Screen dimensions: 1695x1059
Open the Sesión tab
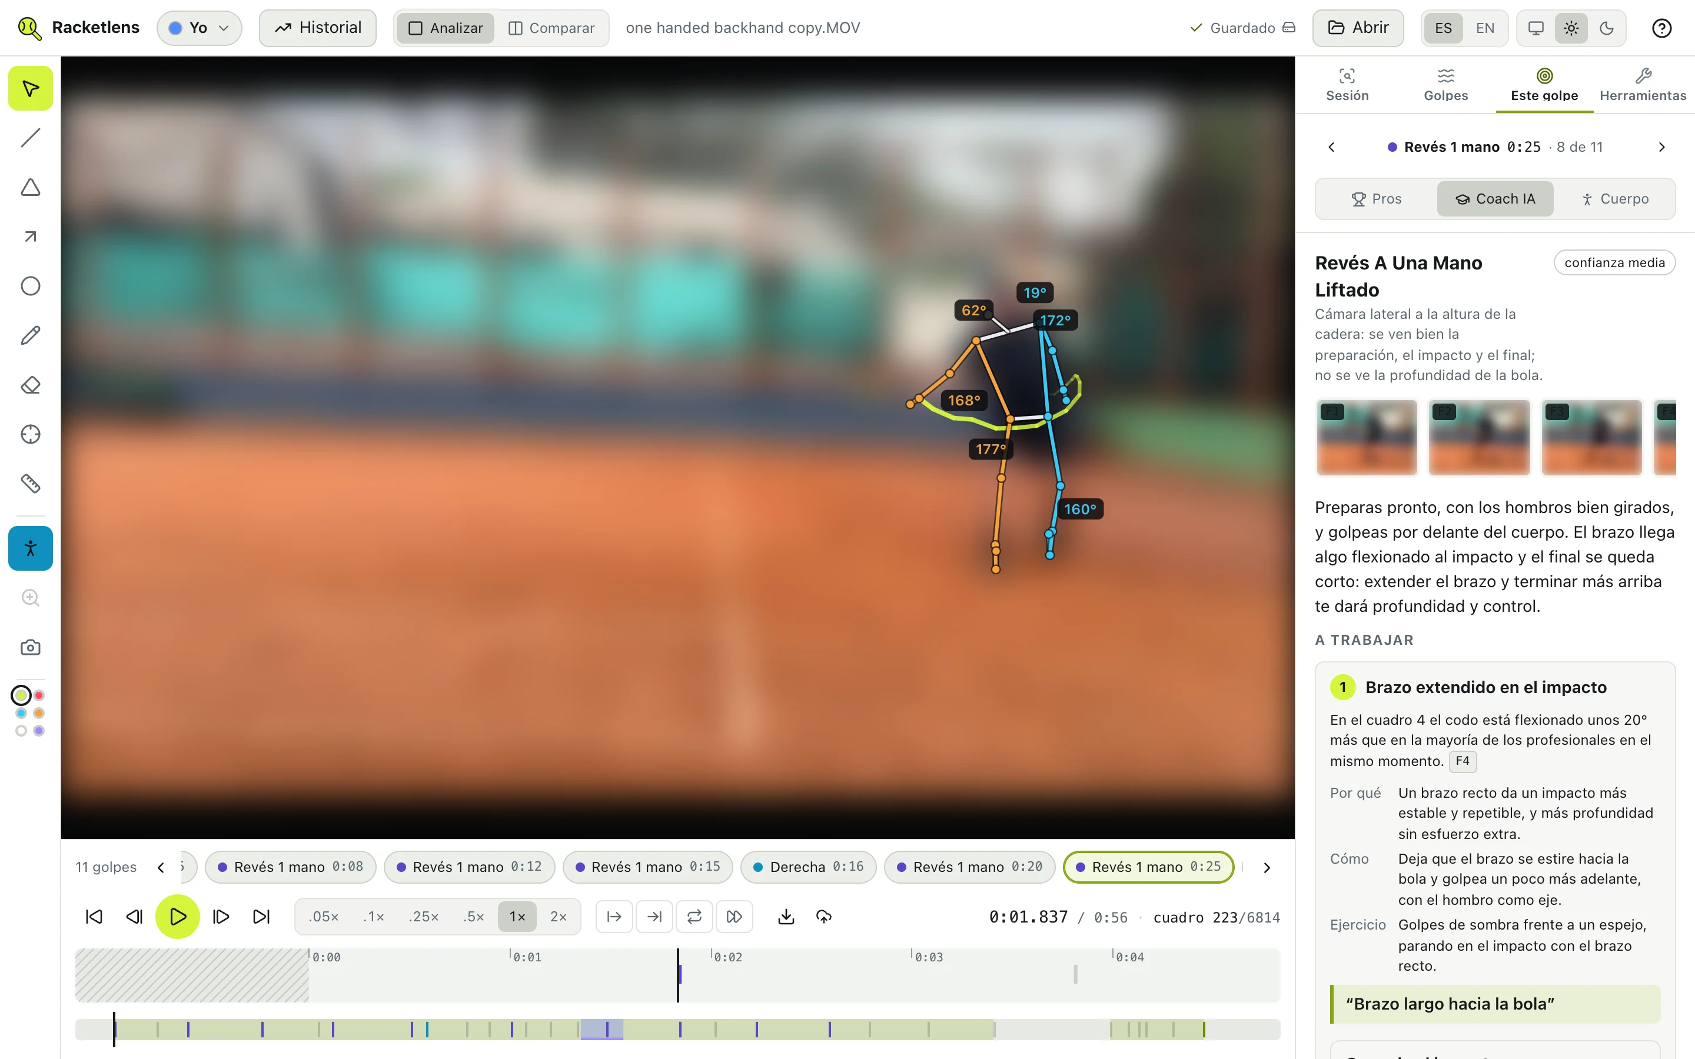[x=1347, y=85]
